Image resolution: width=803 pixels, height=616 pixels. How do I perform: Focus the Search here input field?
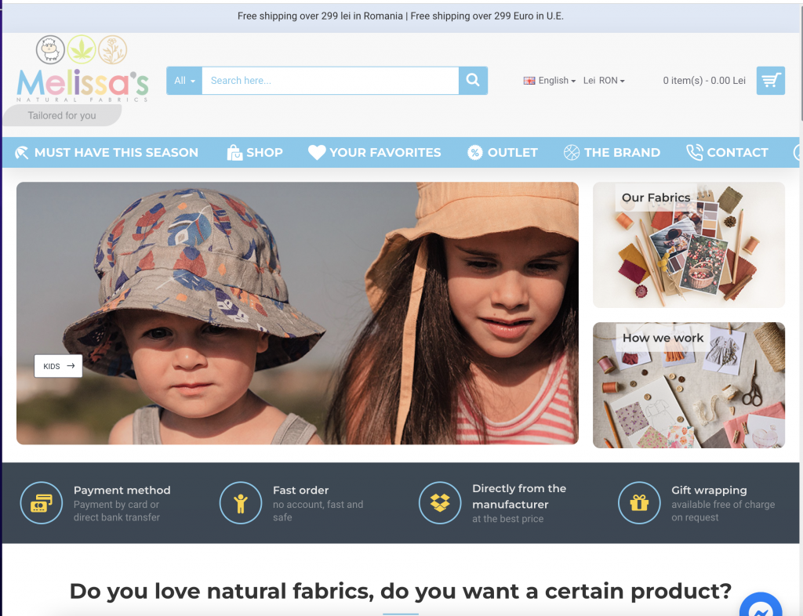pos(330,80)
